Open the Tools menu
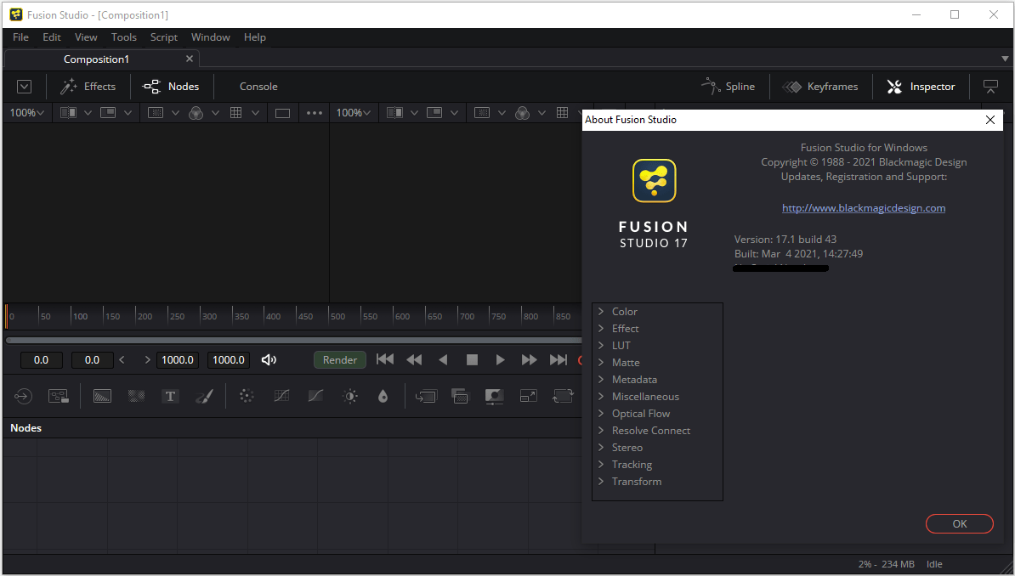 [123, 37]
